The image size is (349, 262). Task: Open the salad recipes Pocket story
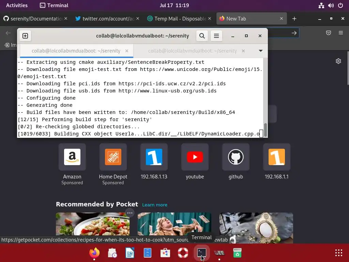[93, 224]
